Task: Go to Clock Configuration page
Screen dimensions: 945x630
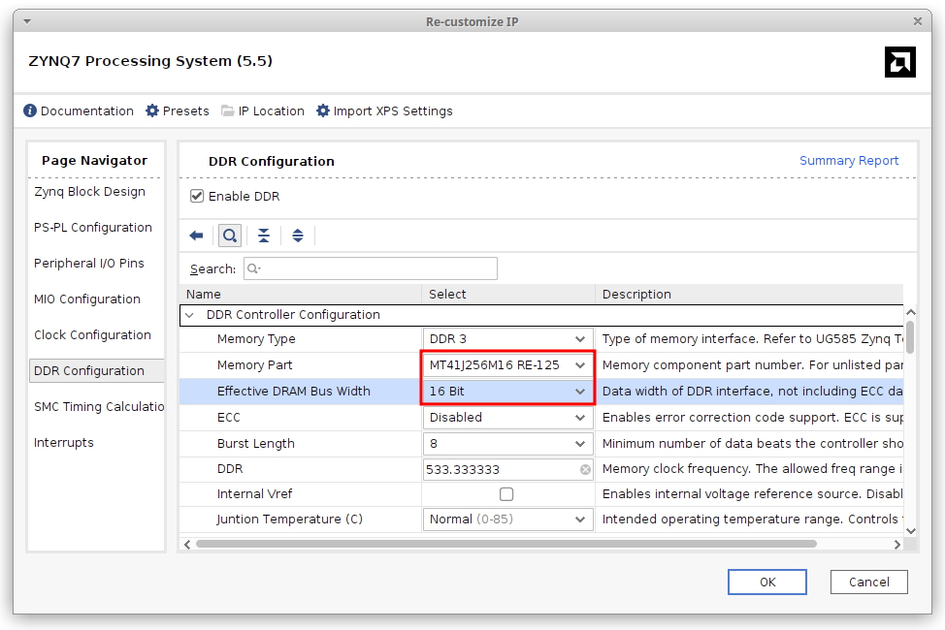Action: (92, 335)
